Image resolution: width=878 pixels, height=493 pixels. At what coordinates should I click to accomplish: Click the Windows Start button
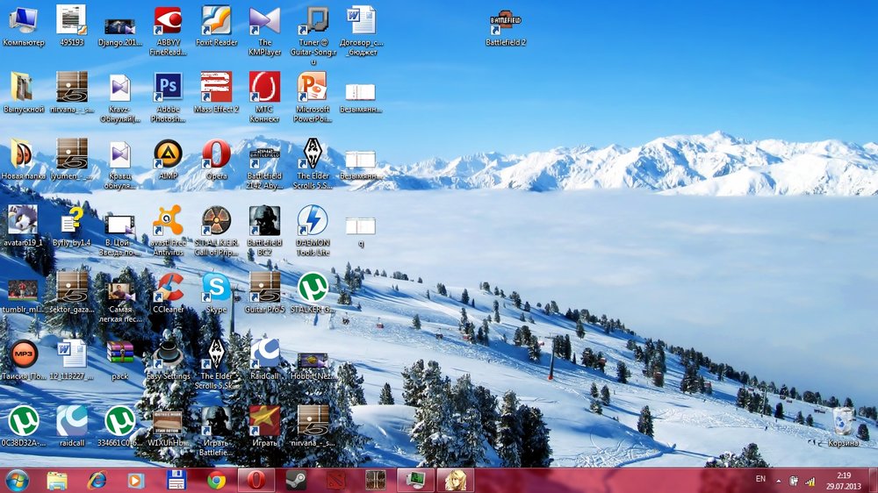17,480
